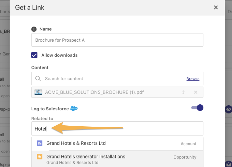Screen dimensions: 232x167
Task: Click the Allow downloads label text
Action: pos(59,55)
